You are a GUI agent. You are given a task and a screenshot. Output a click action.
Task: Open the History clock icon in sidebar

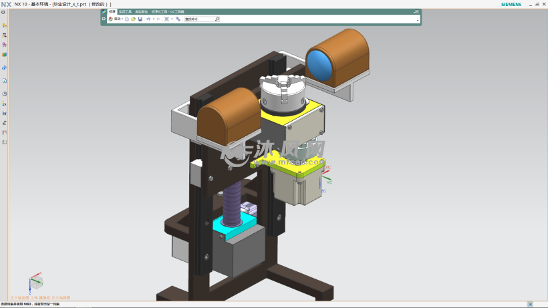pos(4,94)
